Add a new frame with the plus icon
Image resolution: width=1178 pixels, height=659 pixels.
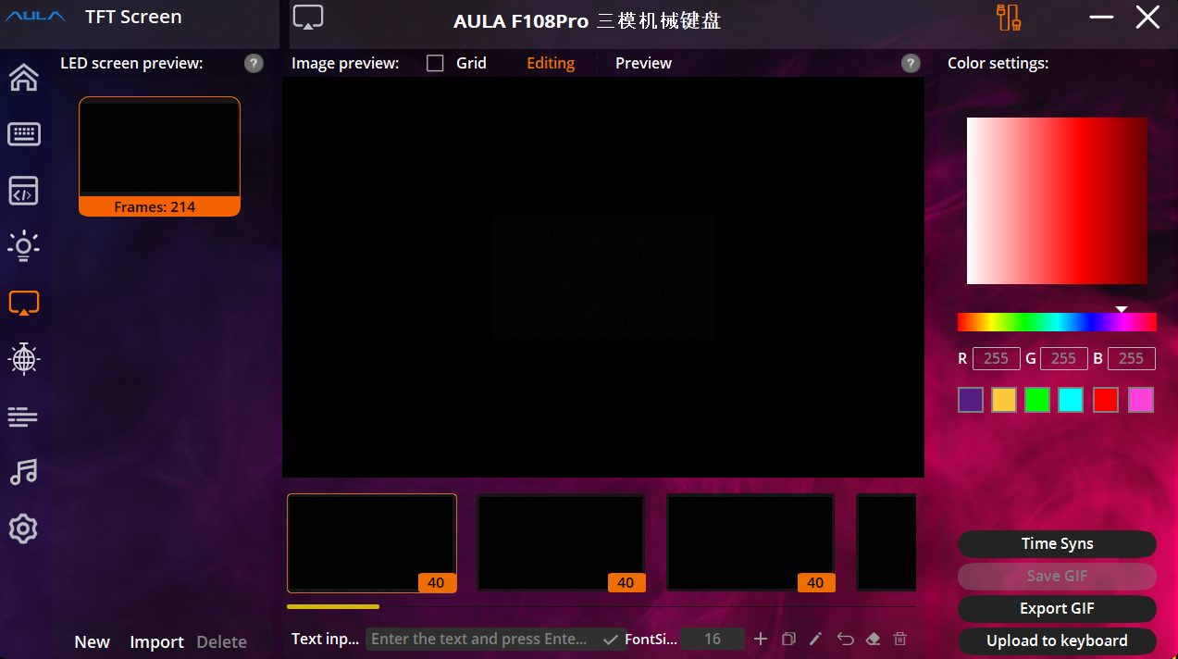coord(761,639)
